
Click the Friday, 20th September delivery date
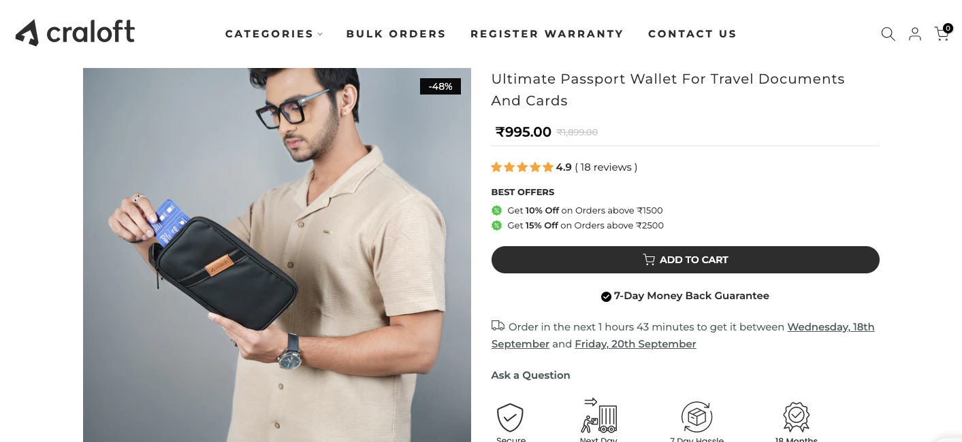coord(635,344)
